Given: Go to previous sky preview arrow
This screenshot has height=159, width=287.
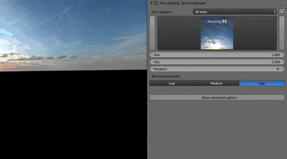Looking at the screenshot, I should point(152,33).
